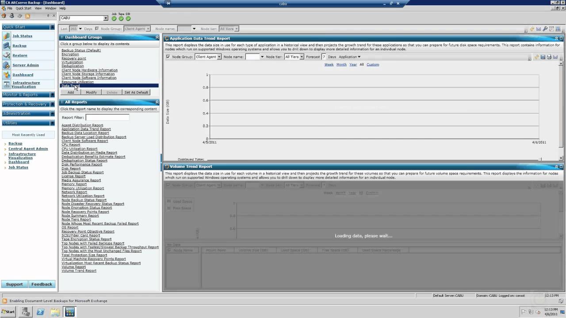
Task: Click the Infrastructure Visualization icon in Quick Start
Action: click(6, 85)
